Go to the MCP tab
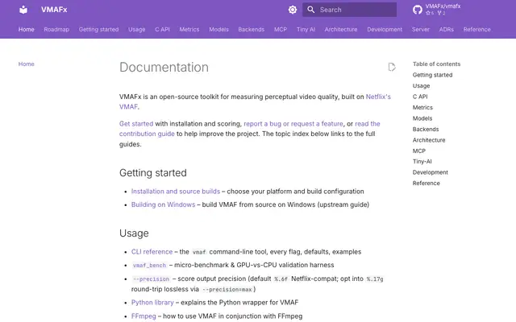The image size is (516, 322). coord(281,29)
